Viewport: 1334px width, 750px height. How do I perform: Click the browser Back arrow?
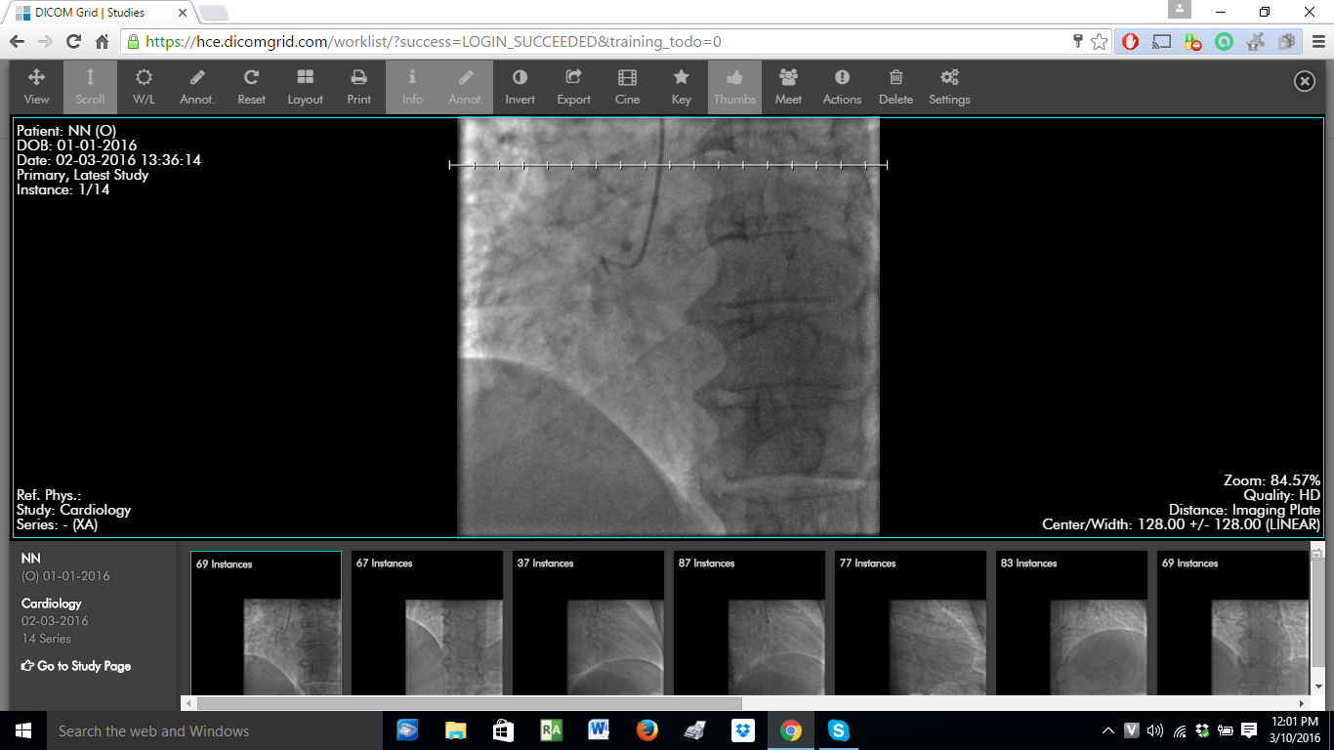pyautogui.click(x=17, y=42)
